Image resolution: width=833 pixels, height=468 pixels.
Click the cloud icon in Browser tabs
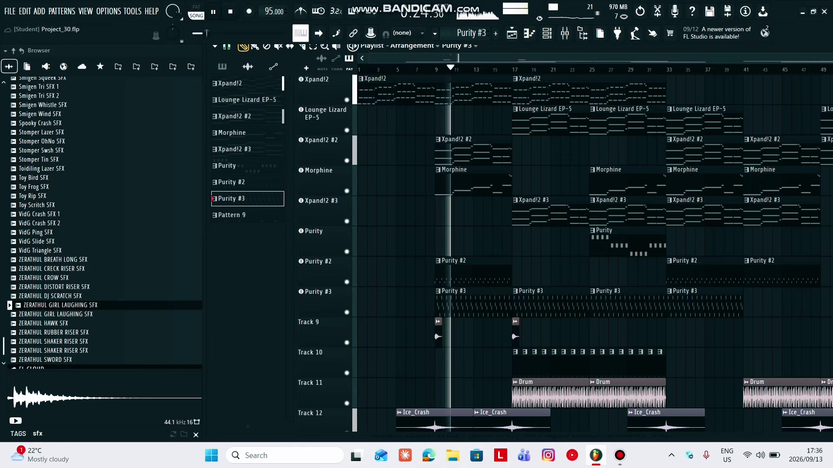(x=82, y=66)
